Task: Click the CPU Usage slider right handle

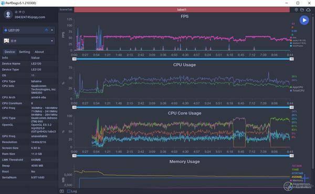Action: tap(292, 107)
